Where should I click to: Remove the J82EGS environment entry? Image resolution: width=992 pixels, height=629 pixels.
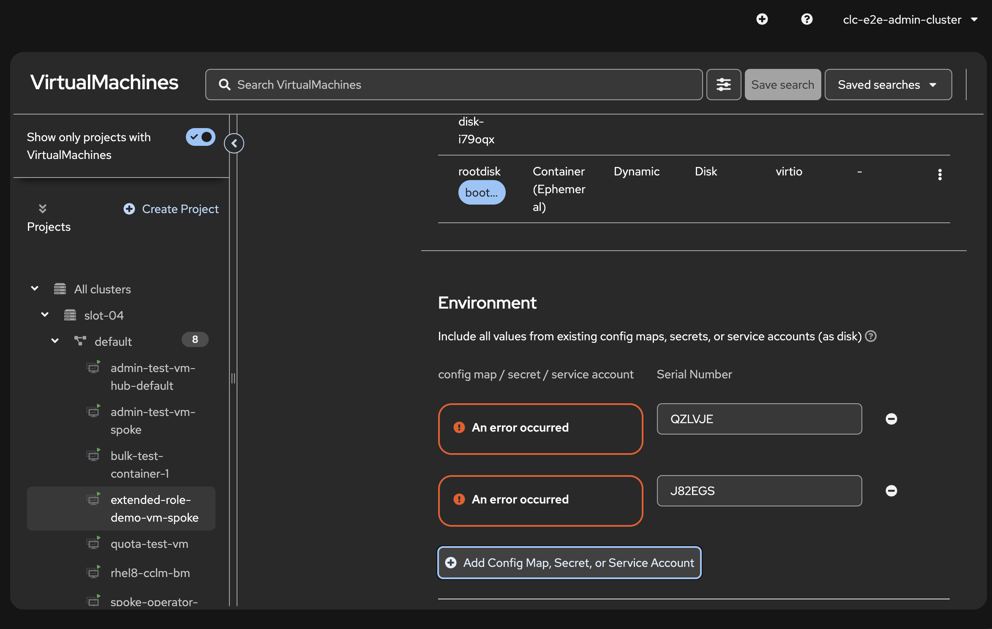click(x=891, y=491)
